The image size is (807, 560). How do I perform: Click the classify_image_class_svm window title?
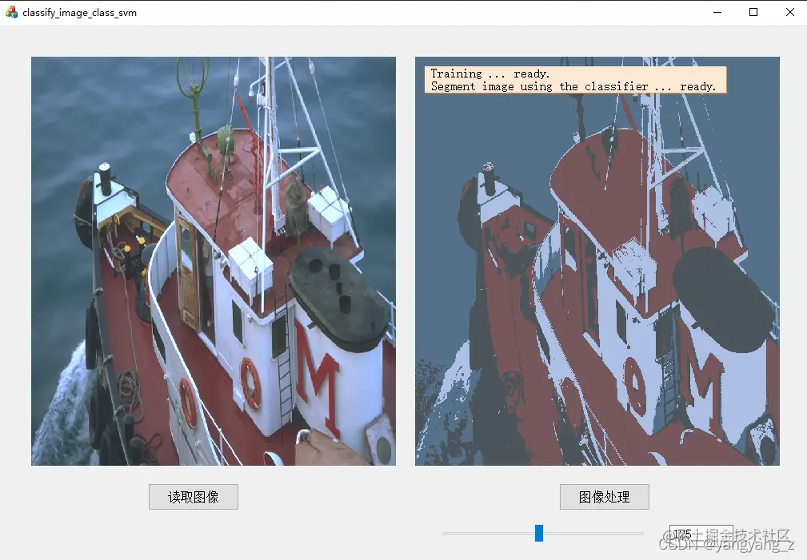coord(80,12)
